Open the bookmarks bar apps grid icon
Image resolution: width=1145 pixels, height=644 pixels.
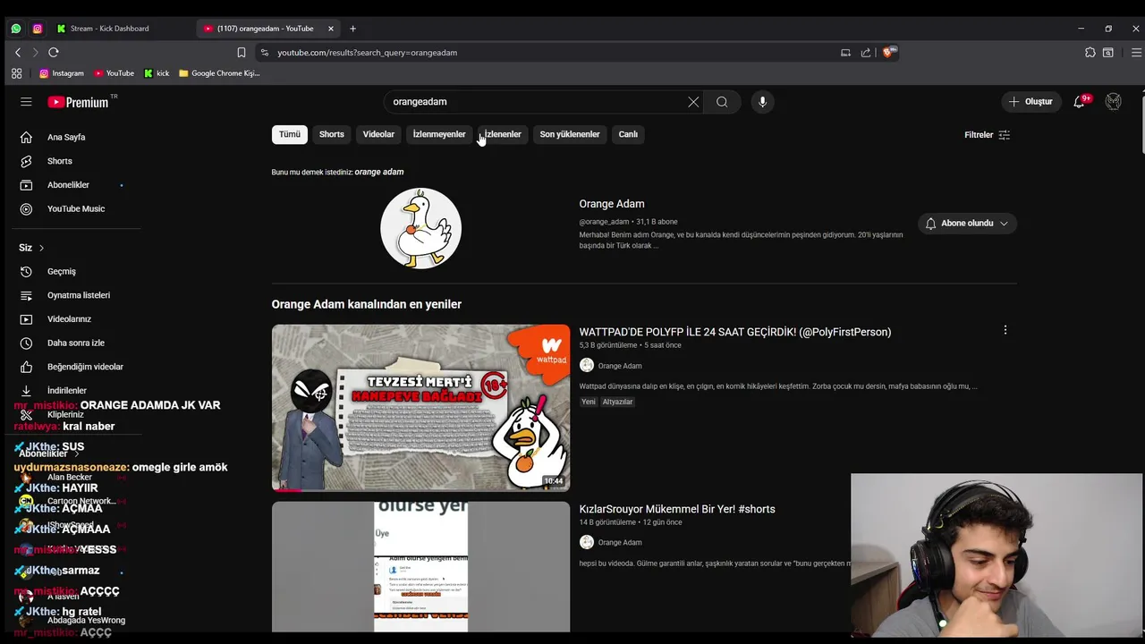click(16, 73)
